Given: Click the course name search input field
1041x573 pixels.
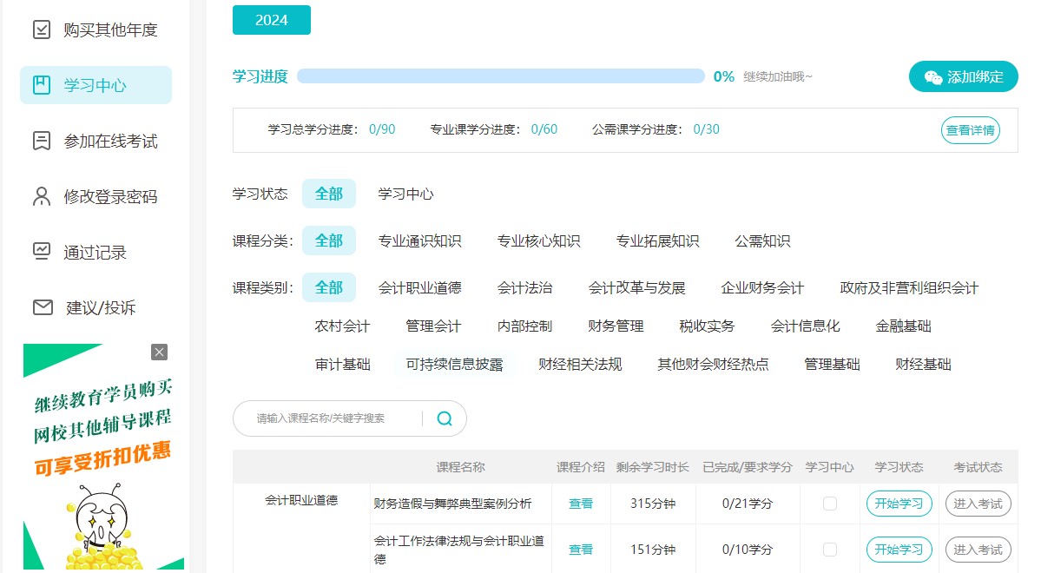Looking at the screenshot, I should point(334,418).
